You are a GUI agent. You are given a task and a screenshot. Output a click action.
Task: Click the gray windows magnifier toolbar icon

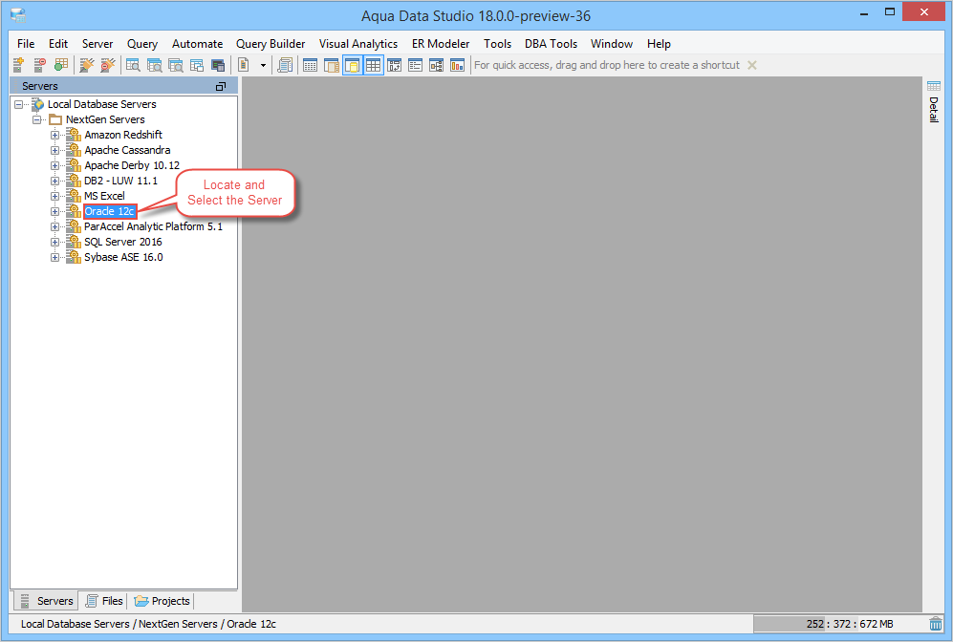pos(176,65)
